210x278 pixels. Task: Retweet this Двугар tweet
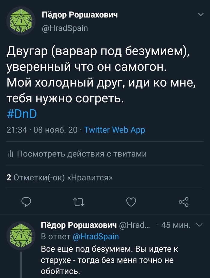(79, 202)
